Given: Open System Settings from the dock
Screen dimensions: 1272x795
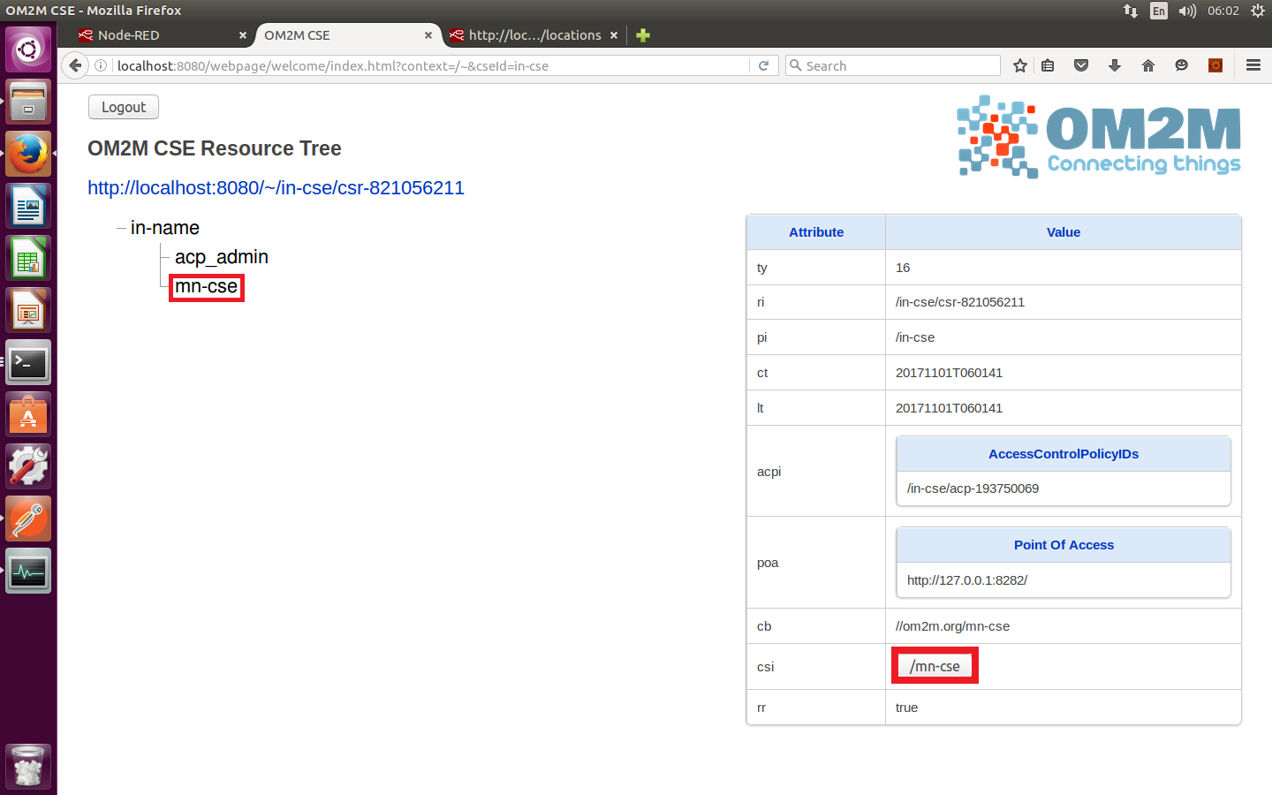Looking at the screenshot, I should 28,466.
